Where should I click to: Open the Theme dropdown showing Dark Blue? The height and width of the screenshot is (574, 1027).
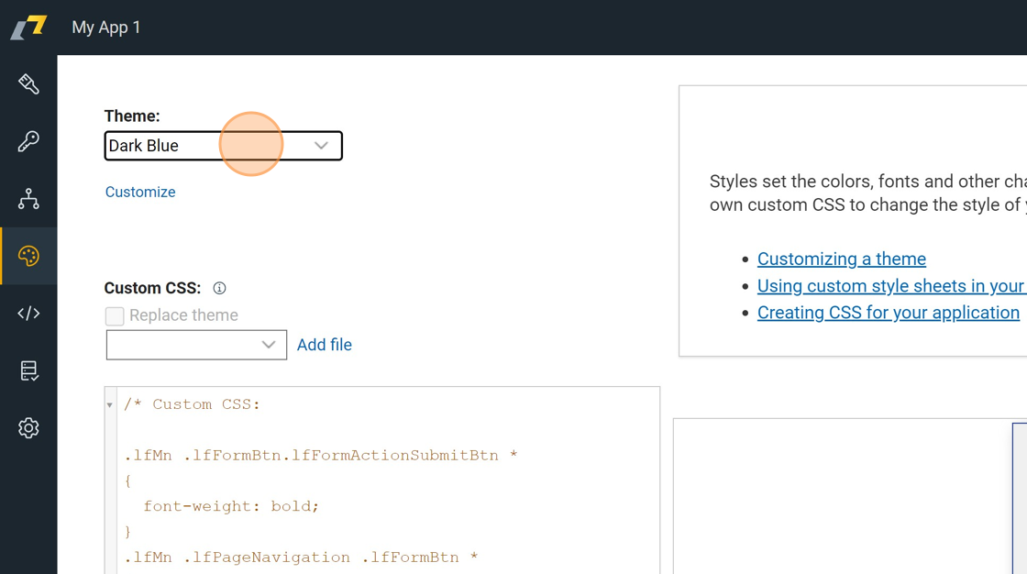click(223, 146)
